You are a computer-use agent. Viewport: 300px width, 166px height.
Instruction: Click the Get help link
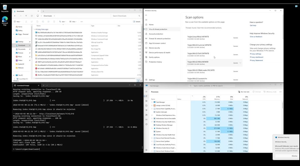click(253, 25)
